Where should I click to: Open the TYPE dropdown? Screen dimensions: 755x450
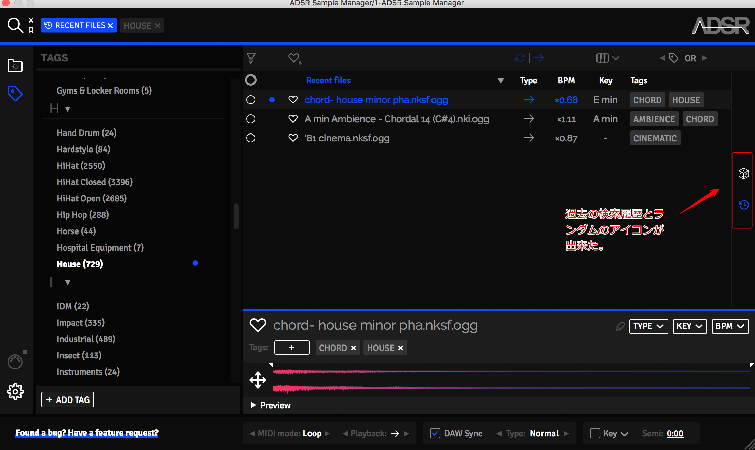coord(648,326)
